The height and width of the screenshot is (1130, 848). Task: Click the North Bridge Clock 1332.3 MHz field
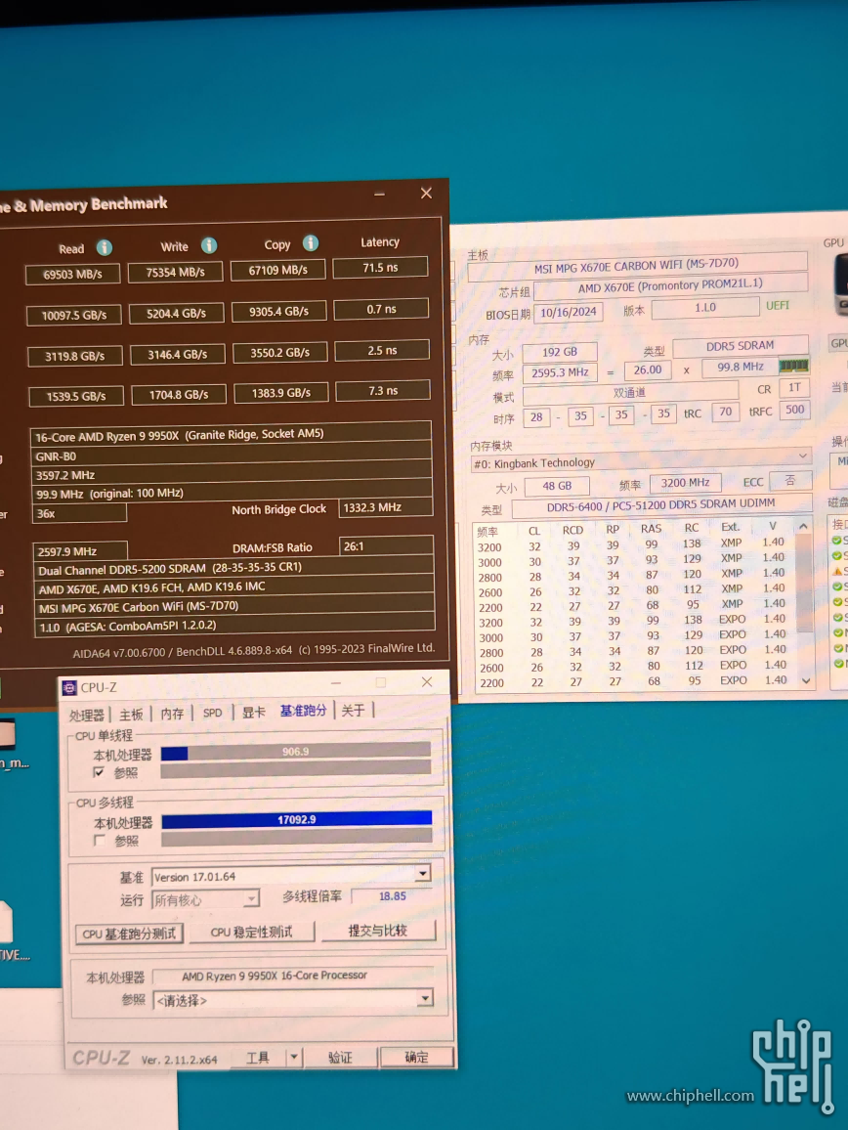(386, 507)
